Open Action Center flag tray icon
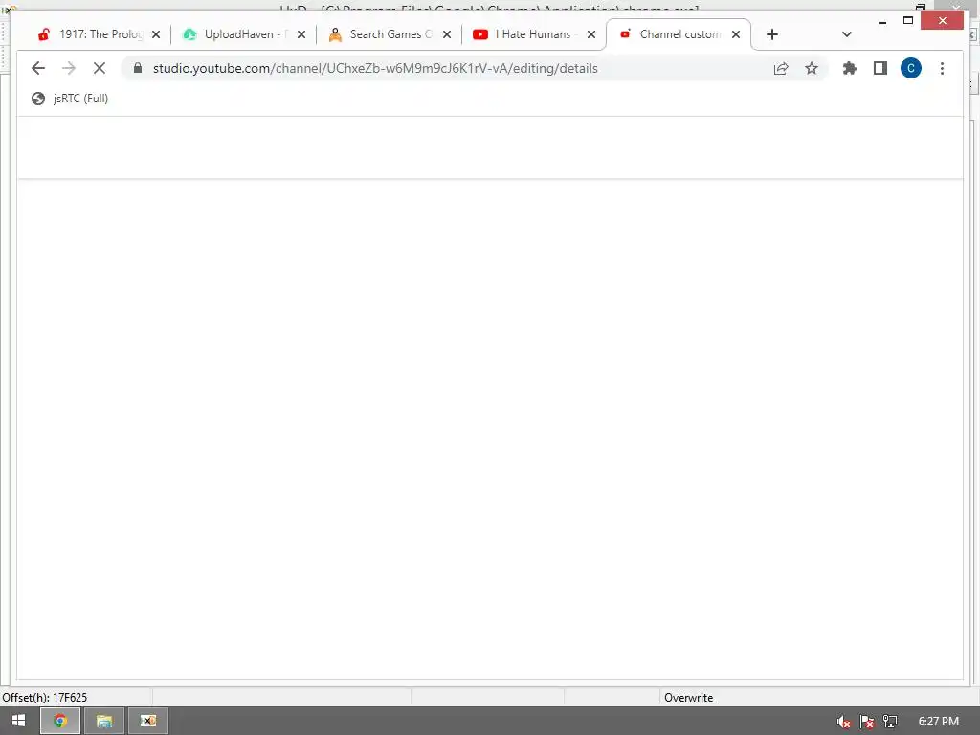 pos(866,722)
